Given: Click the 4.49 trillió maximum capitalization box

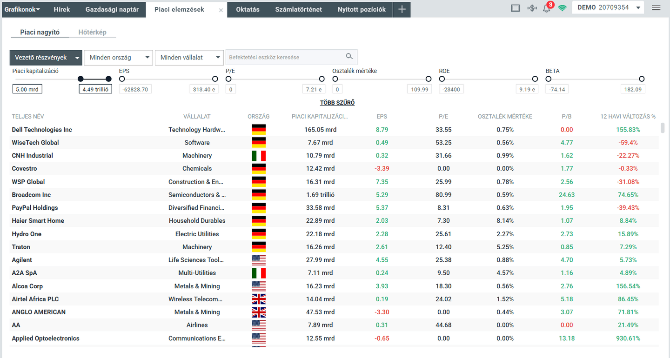Looking at the screenshot, I should (95, 89).
